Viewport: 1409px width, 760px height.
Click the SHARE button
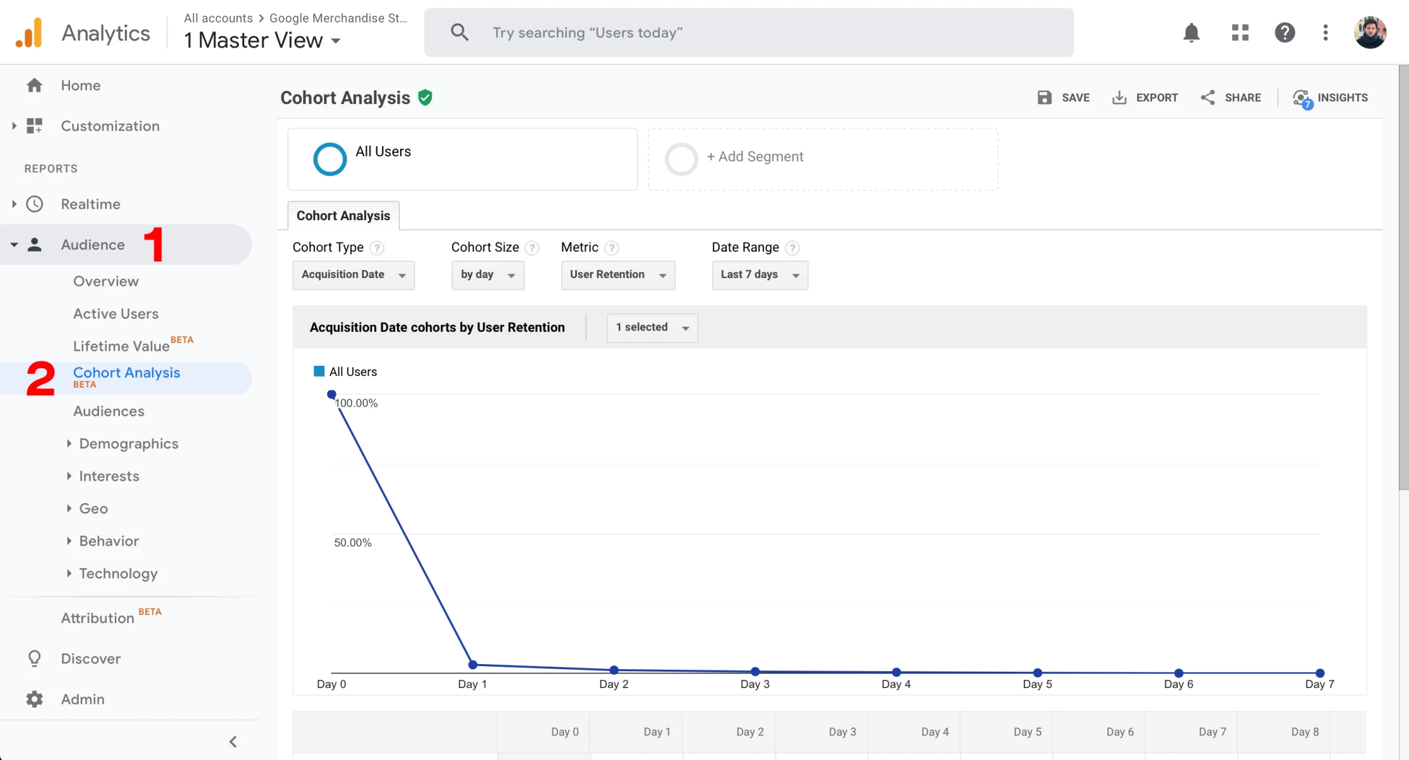click(x=1231, y=98)
